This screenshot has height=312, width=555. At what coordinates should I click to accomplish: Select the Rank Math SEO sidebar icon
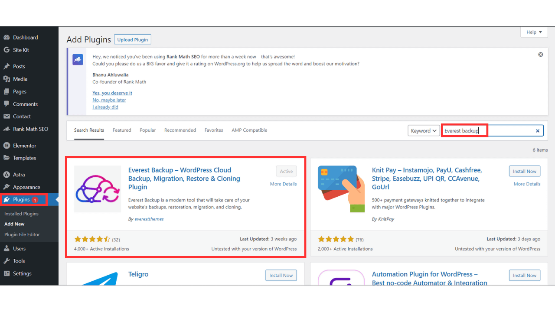click(x=9, y=129)
